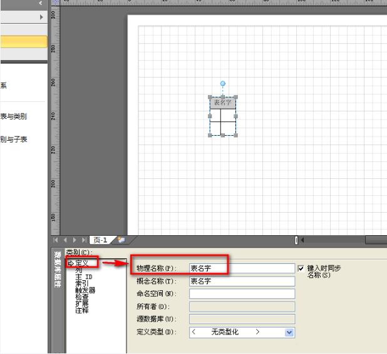Screen dimensions: 387x354
Task: Click the 数据库属性 vertical panel title
Action: 57,270
